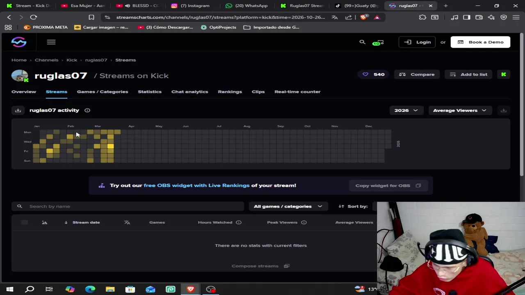Screen dimensions: 525x295
Task: Open free OBS widget with Live Rankings link
Action: point(196,186)
